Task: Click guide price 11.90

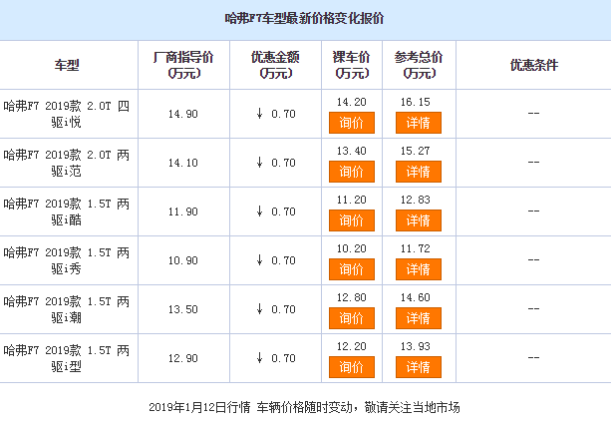Action: click(183, 212)
